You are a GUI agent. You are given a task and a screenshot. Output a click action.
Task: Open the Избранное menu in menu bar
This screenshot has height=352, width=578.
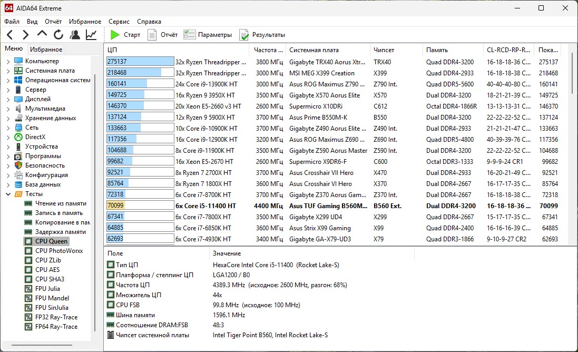point(85,22)
